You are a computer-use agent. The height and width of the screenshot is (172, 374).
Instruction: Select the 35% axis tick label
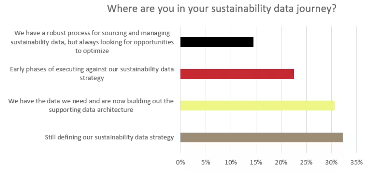(x=357, y=162)
